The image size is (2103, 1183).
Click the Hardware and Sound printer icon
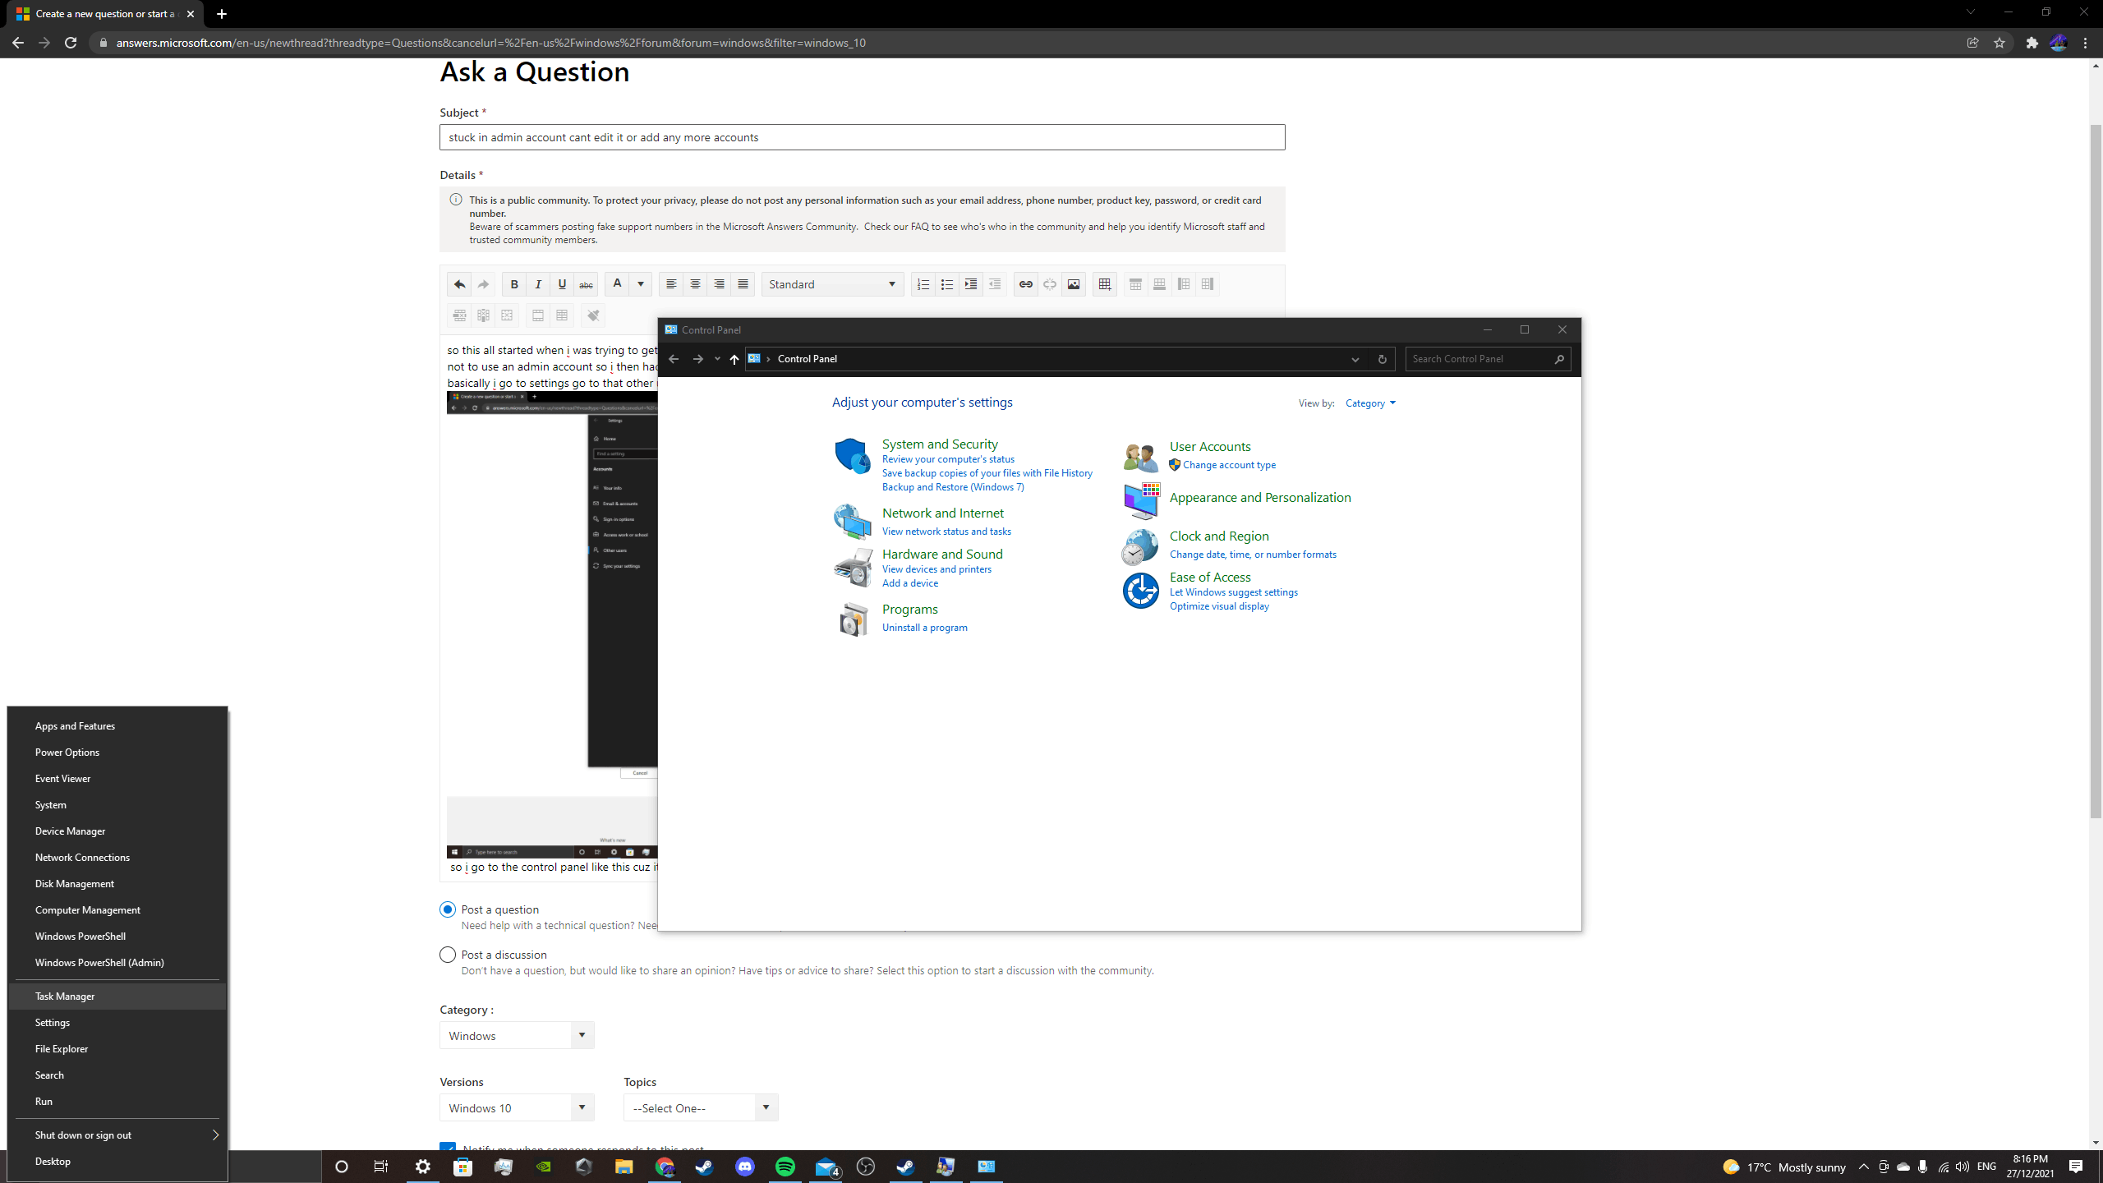click(x=853, y=567)
